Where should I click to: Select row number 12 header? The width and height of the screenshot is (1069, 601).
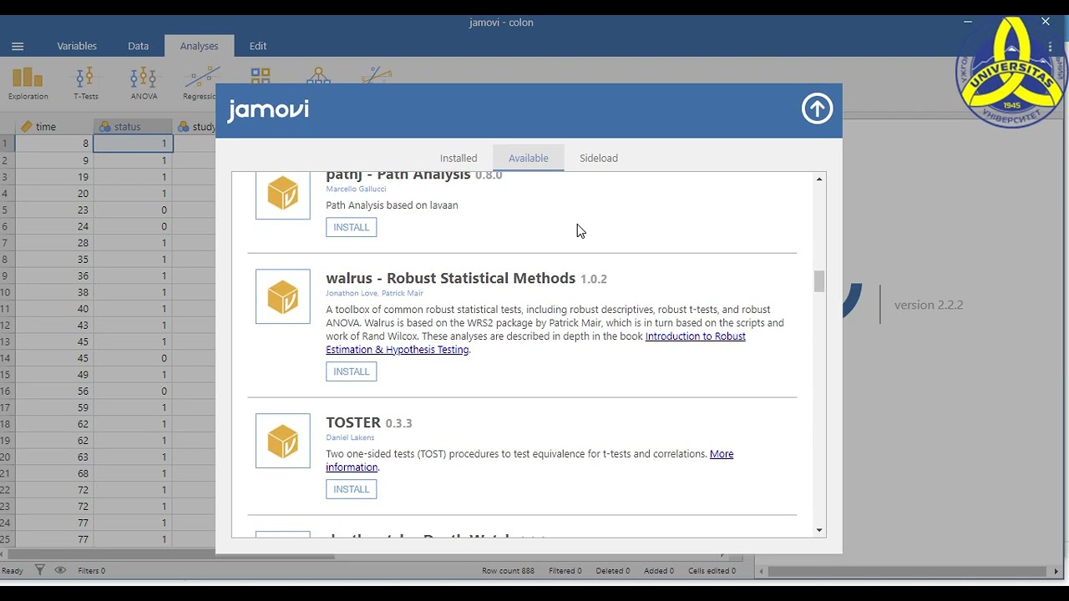pyautogui.click(x=7, y=326)
